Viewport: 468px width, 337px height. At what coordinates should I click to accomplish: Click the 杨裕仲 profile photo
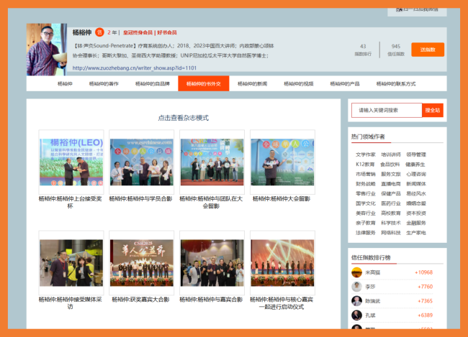coord(48,49)
